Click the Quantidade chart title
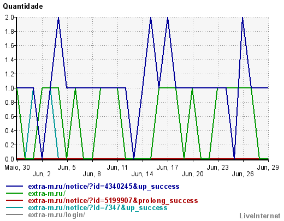The image size is (284, 221). coord(23,7)
